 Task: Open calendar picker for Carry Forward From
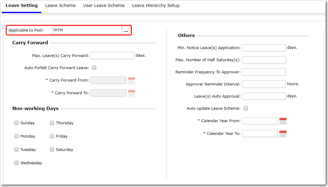[x=132, y=80]
